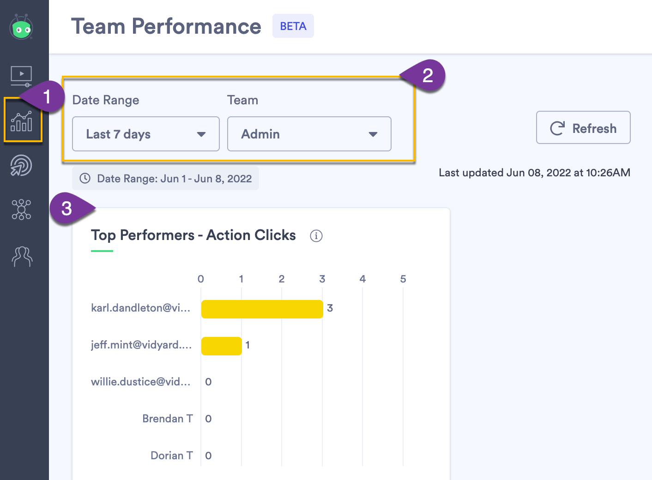Click the Vidyard robot logo
The width and height of the screenshot is (652, 480).
(x=21, y=27)
